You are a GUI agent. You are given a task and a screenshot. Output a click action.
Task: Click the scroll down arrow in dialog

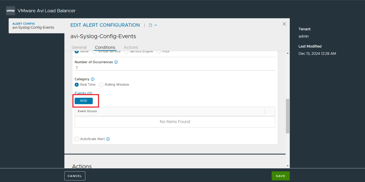tap(288, 166)
